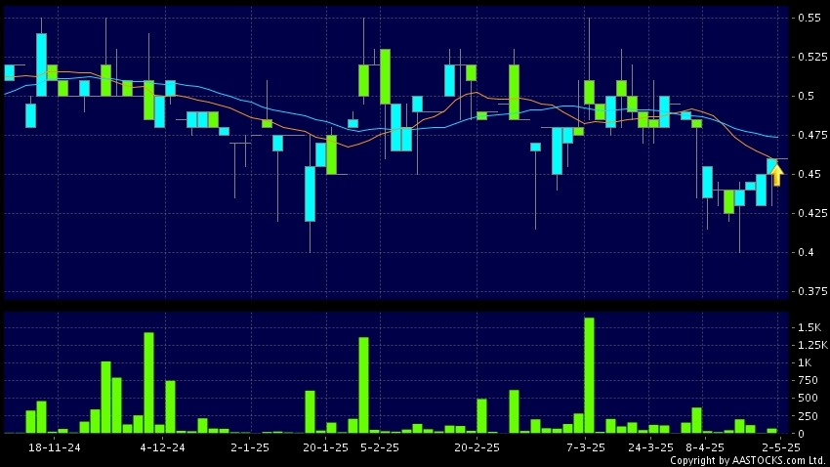Select the 20-2-25 date label
This screenshot has height=467, width=830.
(477, 447)
